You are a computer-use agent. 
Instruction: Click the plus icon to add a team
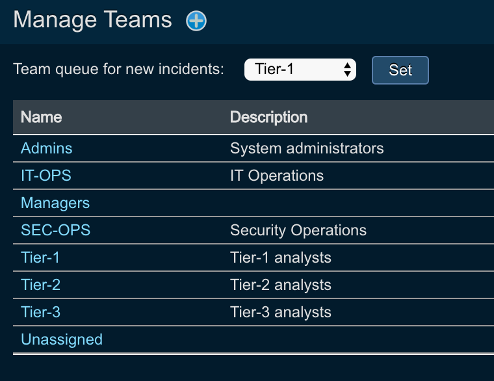(196, 21)
